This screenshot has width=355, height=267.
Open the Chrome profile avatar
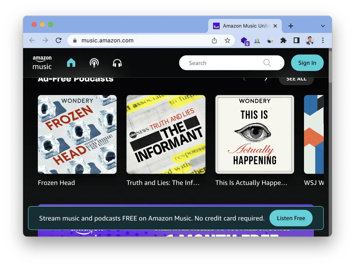[310, 40]
